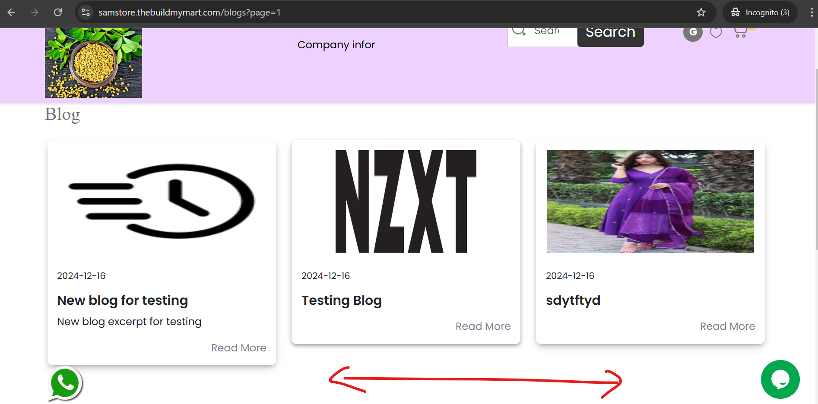The height and width of the screenshot is (404, 818).
Task: Click Read More on 'Testing Blog'
Action: click(x=483, y=326)
